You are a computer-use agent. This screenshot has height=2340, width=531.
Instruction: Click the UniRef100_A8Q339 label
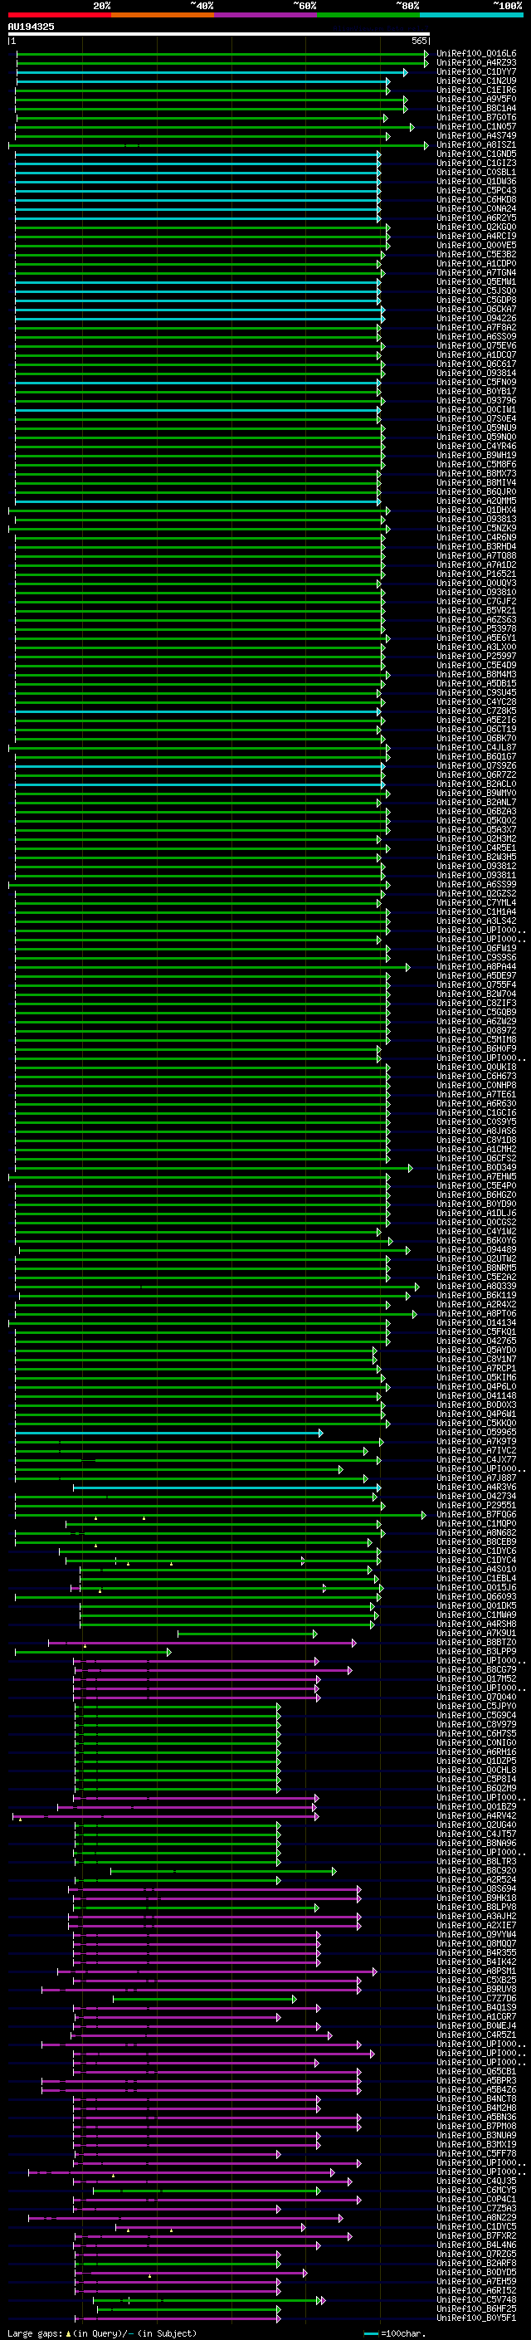coord(476,1287)
